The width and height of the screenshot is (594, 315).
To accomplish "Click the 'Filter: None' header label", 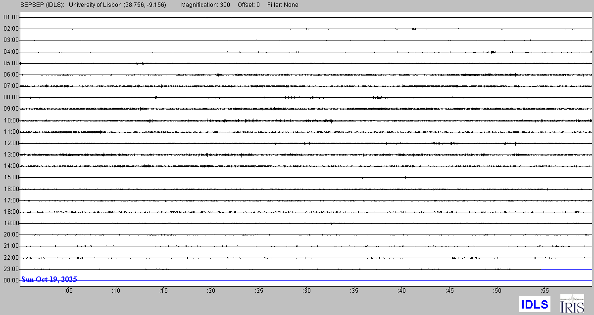I will 282,5.
